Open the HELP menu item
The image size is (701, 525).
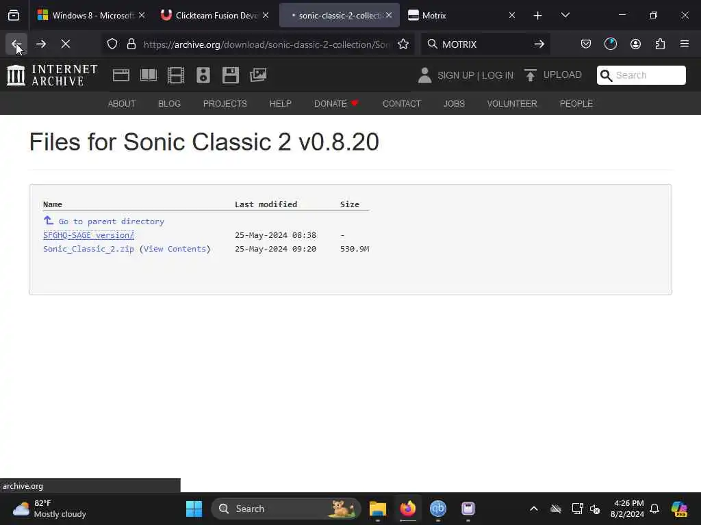point(280,104)
